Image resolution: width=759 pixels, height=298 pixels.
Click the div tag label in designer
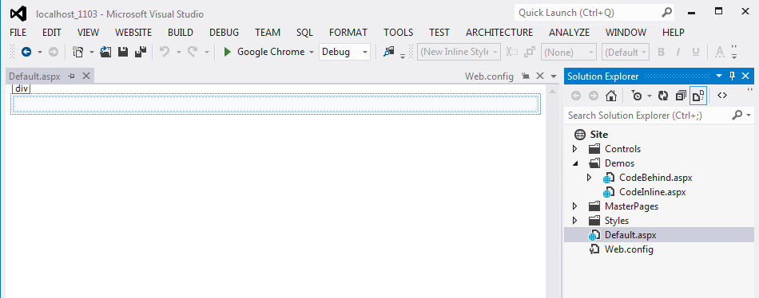coord(22,88)
